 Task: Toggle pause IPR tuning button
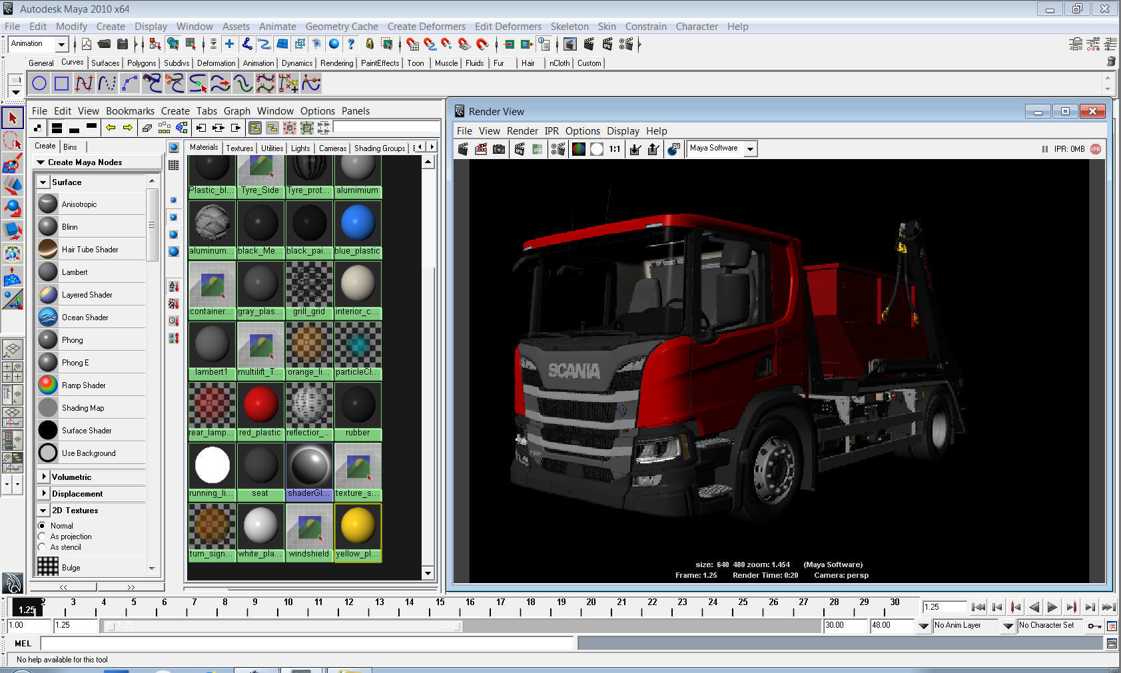pyautogui.click(x=1044, y=149)
